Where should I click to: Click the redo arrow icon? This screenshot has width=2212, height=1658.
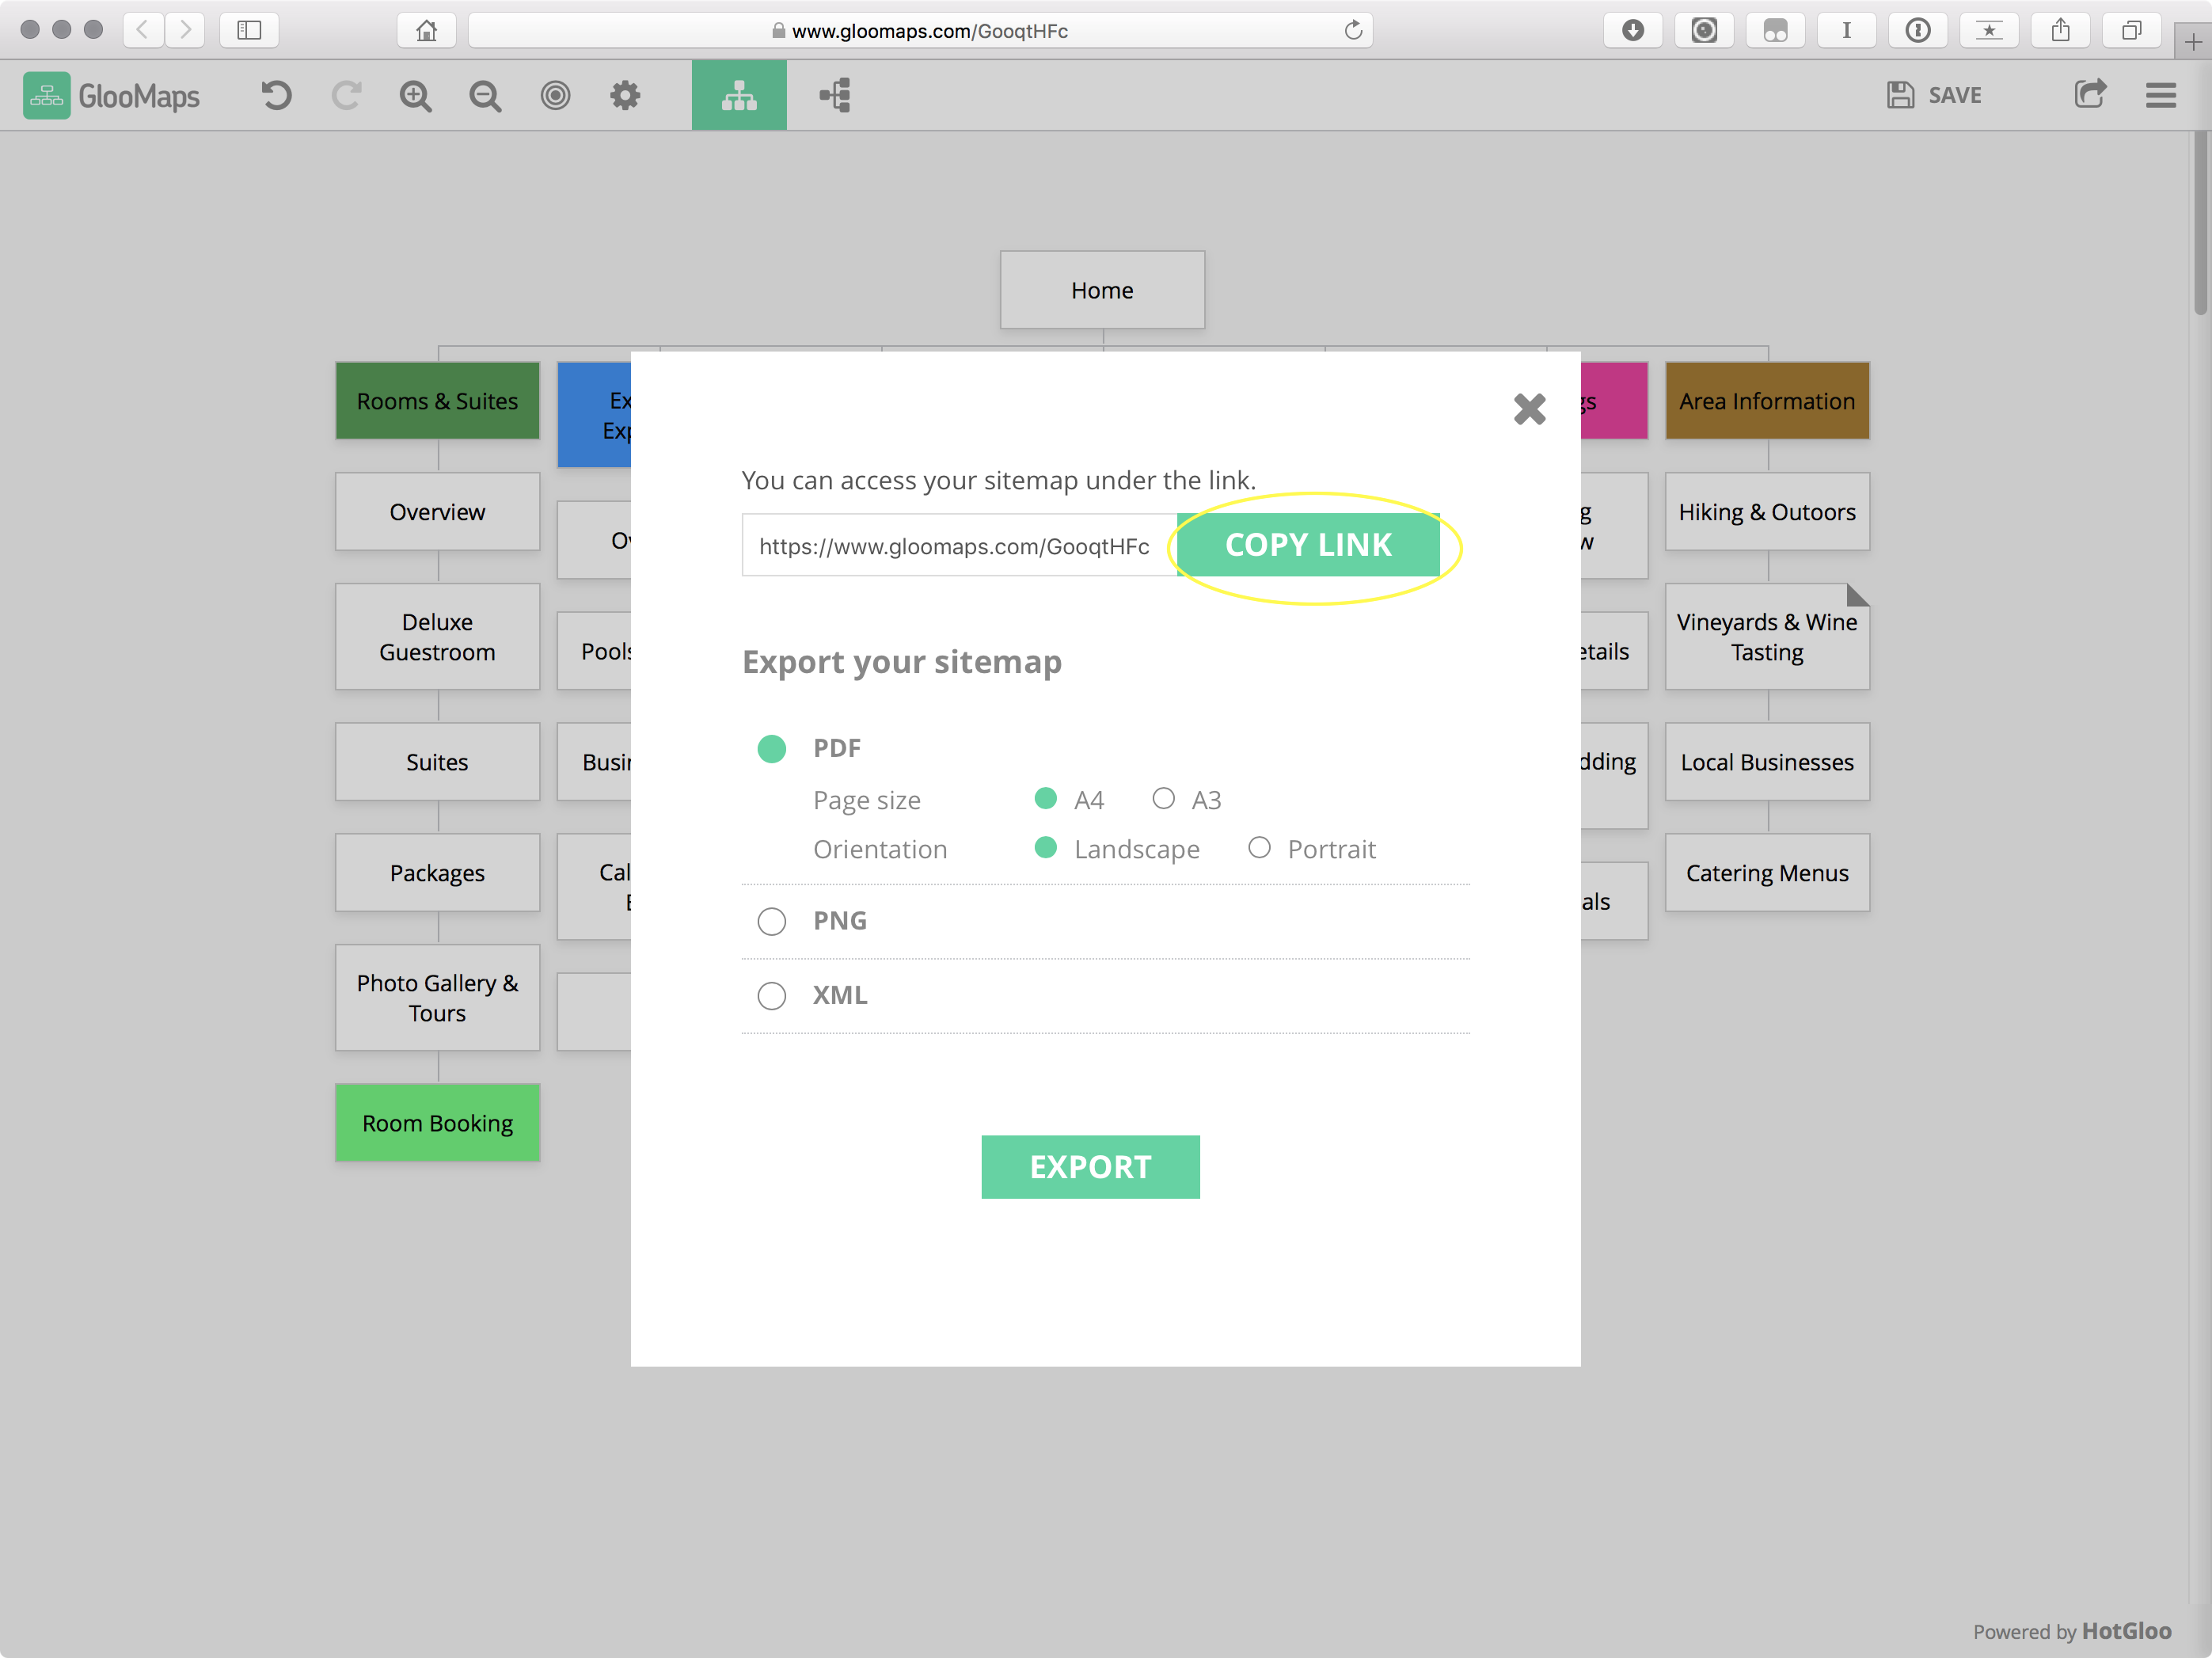point(346,96)
